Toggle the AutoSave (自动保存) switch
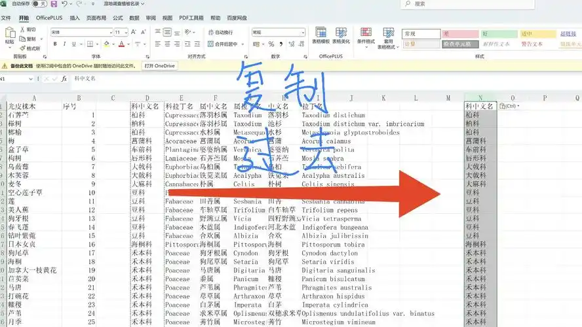The image size is (582, 327). 39,4
